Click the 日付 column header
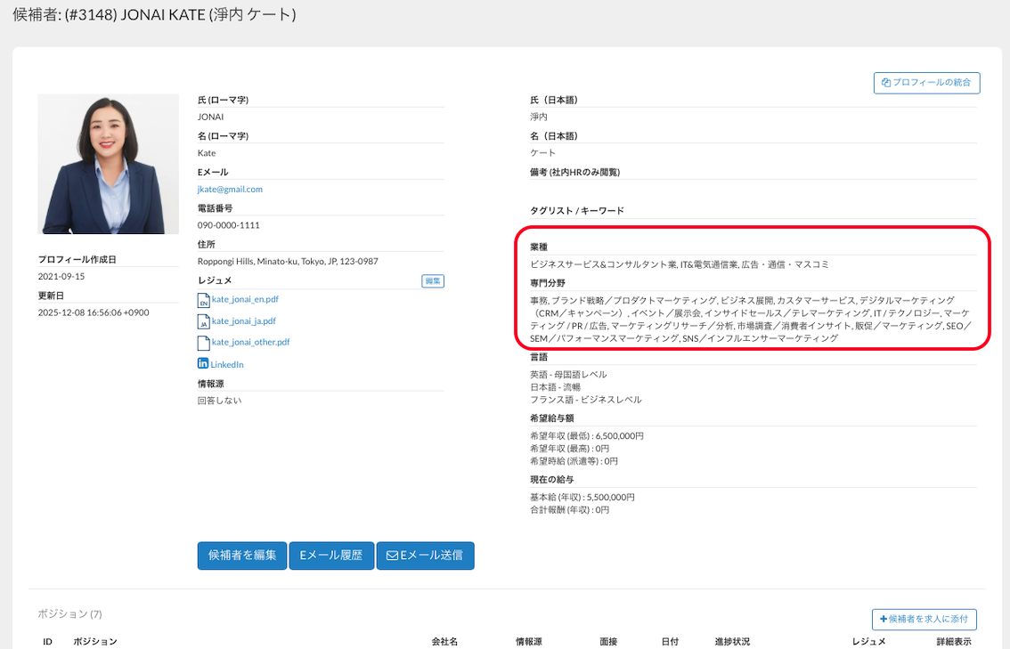The width and height of the screenshot is (1010, 649). pyautogui.click(x=670, y=642)
